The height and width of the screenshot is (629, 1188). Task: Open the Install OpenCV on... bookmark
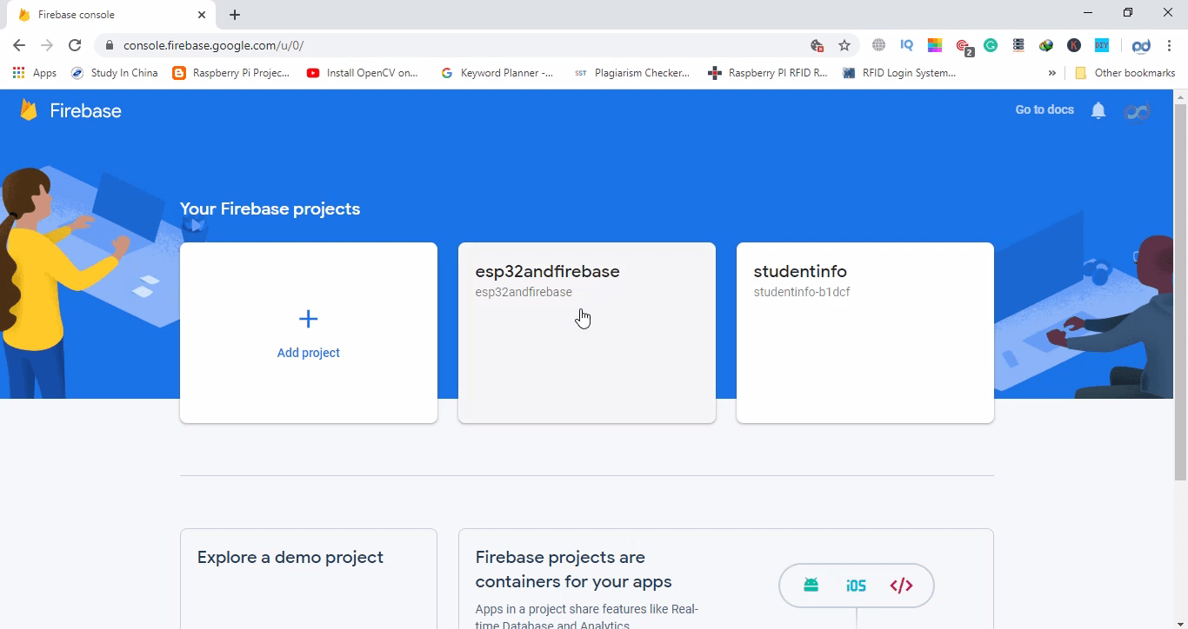tap(363, 73)
